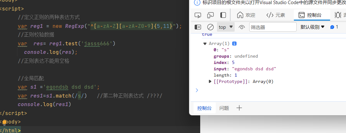Activate the inspect element picker icon
Viewport: 346px width, 133px height.
click(x=198, y=15)
